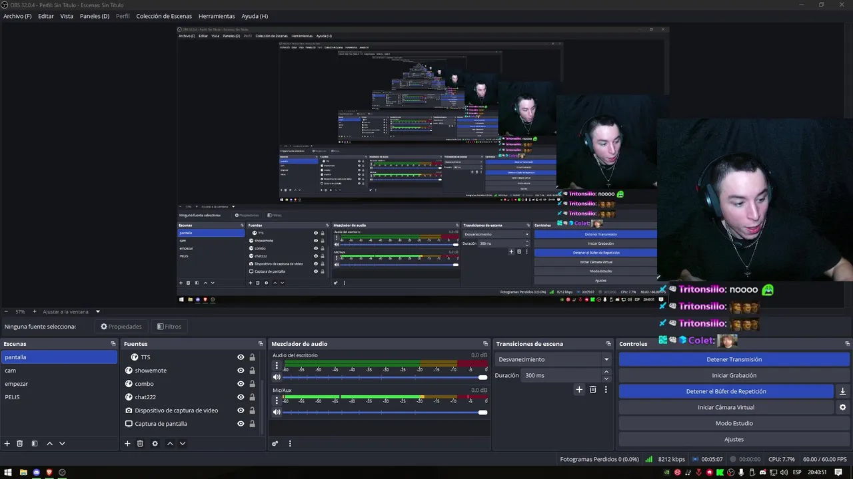Start virtual camera with Iniciar Cámara Virtual
The height and width of the screenshot is (479, 853).
click(x=726, y=407)
